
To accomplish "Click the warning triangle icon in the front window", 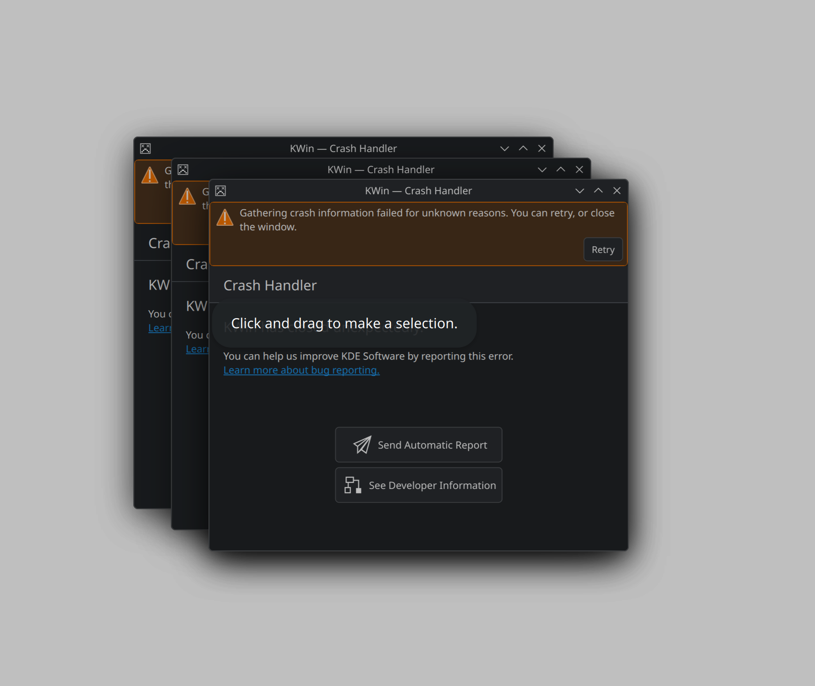I will (225, 217).
